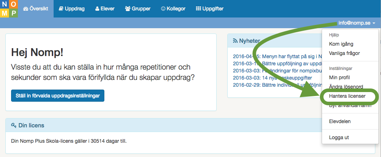The image size is (381, 157).
Task: Collapse the info@nomp.se account dropdown
Action: 357,23
